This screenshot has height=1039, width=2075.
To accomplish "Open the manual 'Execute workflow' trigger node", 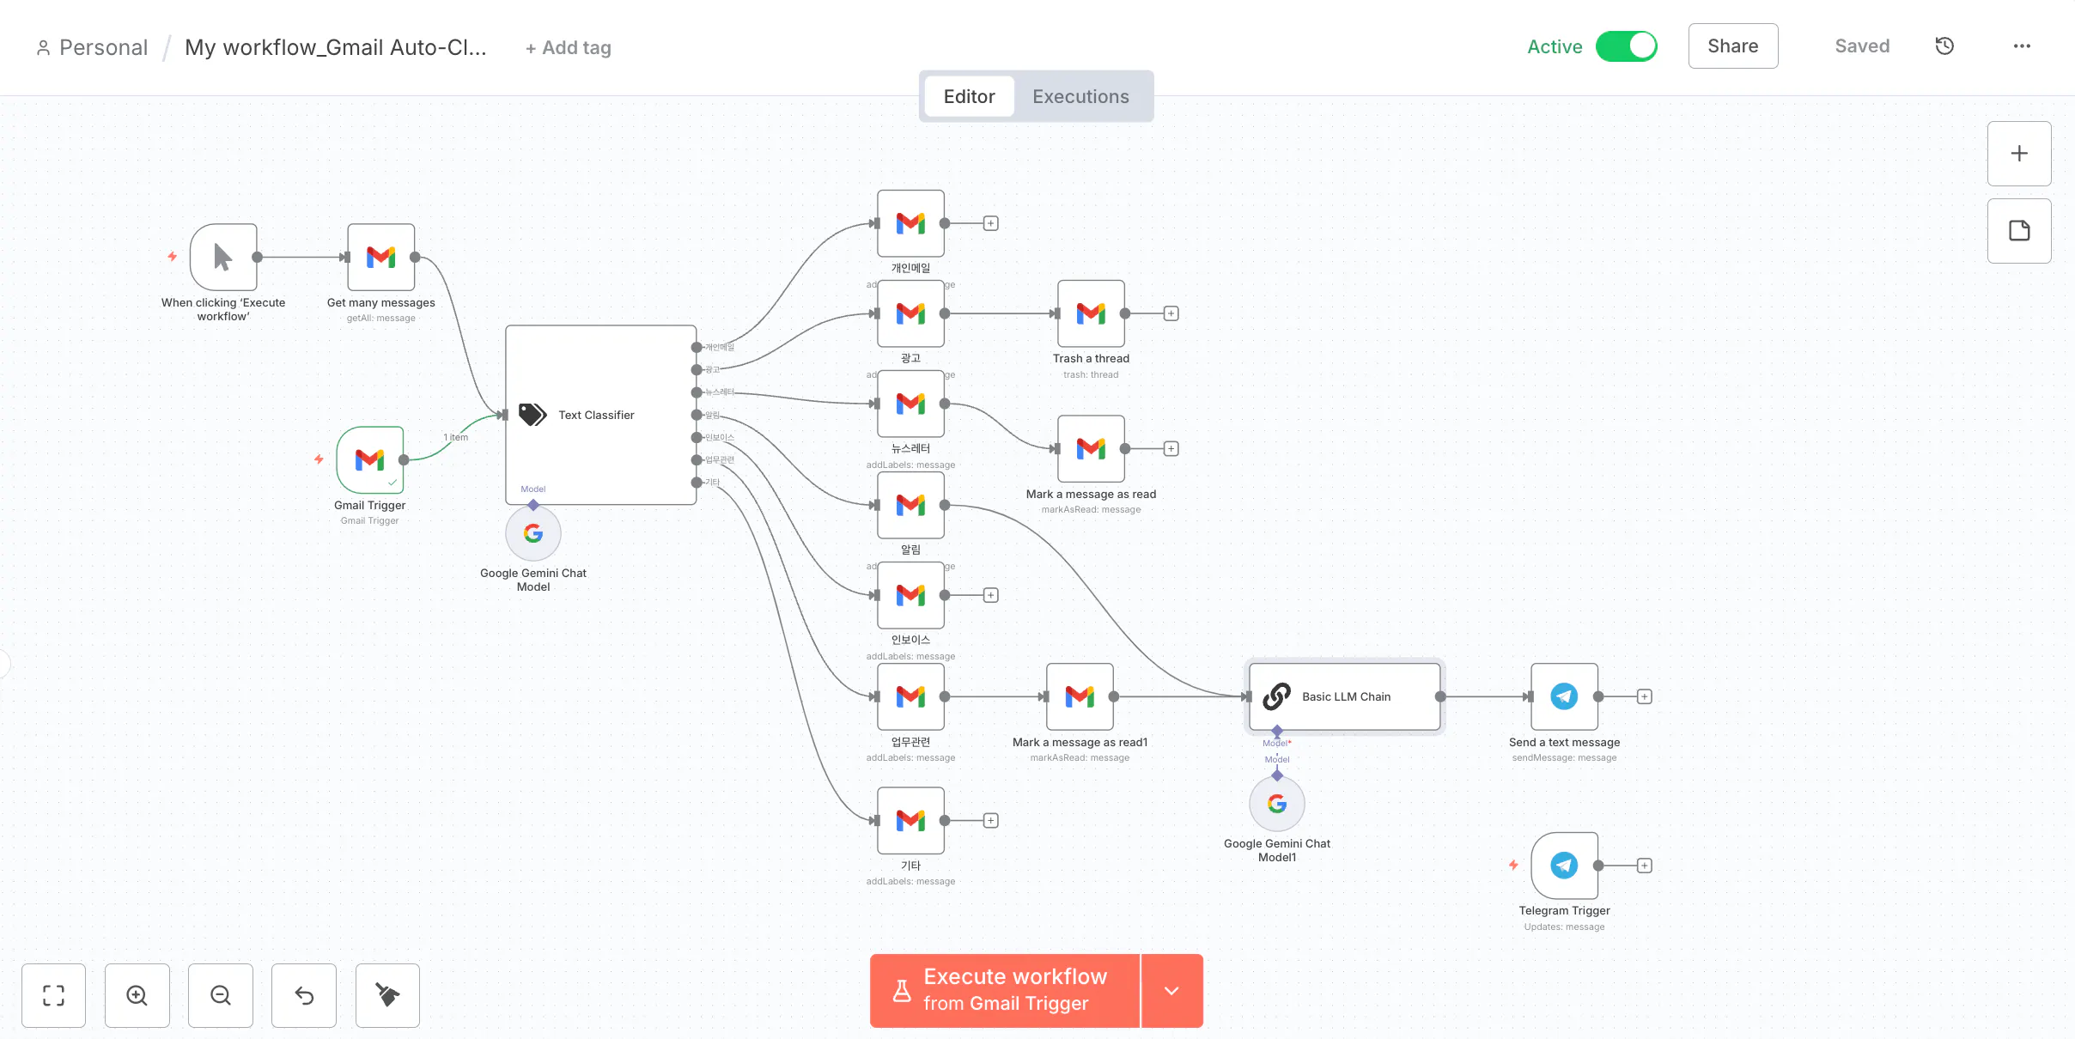I will tap(223, 257).
